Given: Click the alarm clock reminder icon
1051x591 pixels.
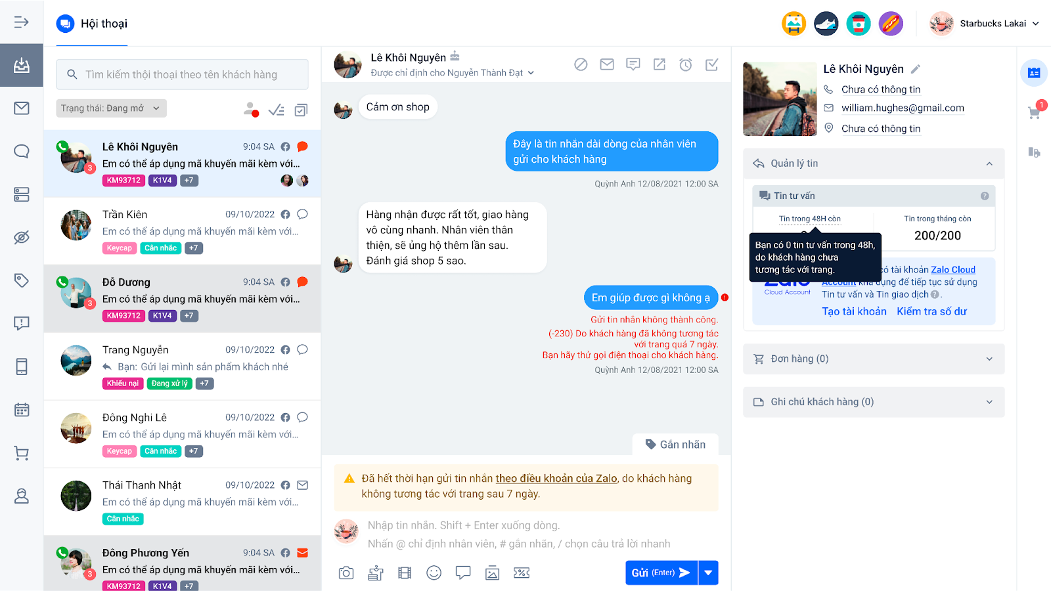Looking at the screenshot, I should [x=685, y=64].
